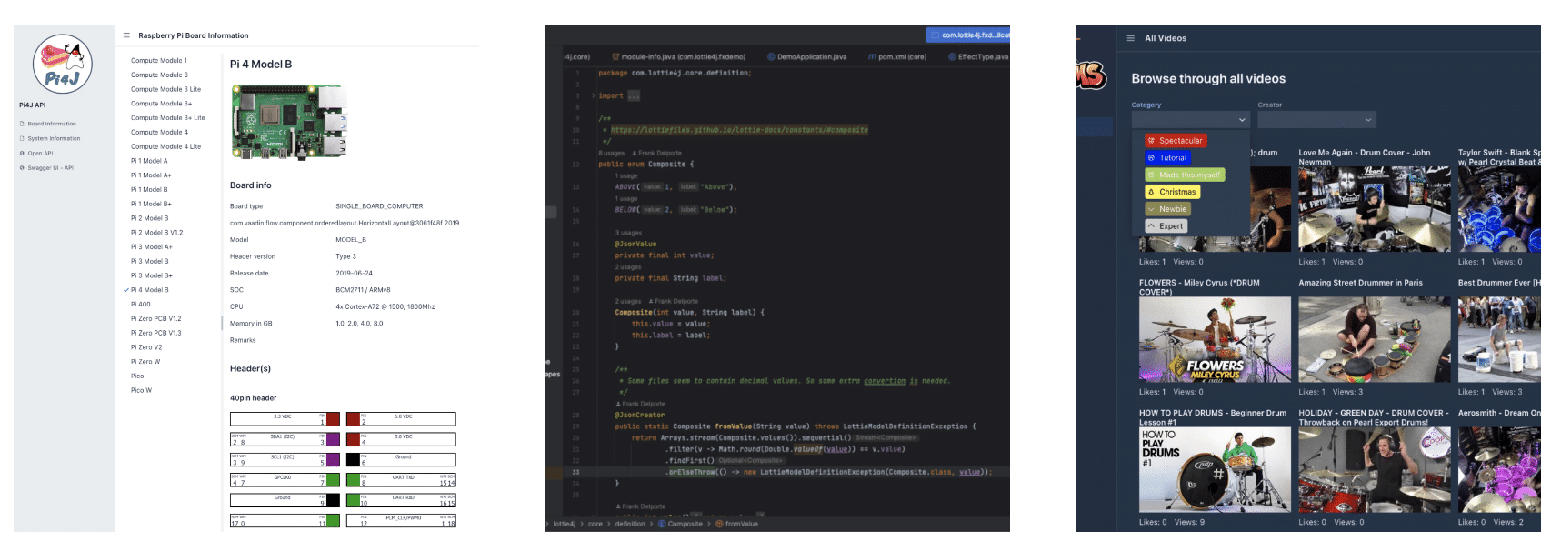
Task: Open Taylor Swift Blank Space video thumbnail
Action: tap(1499, 209)
